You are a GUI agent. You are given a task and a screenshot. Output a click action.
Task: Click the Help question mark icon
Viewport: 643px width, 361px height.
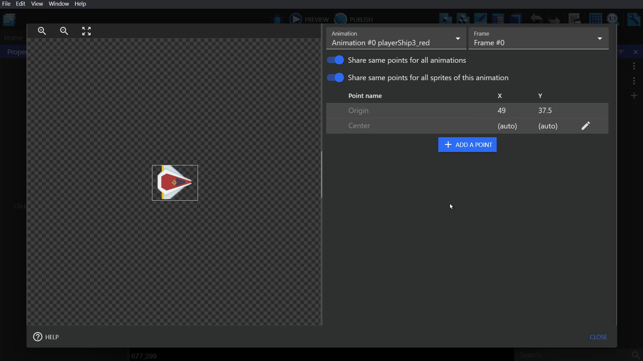pyautogui.click(x=38, y=337)
